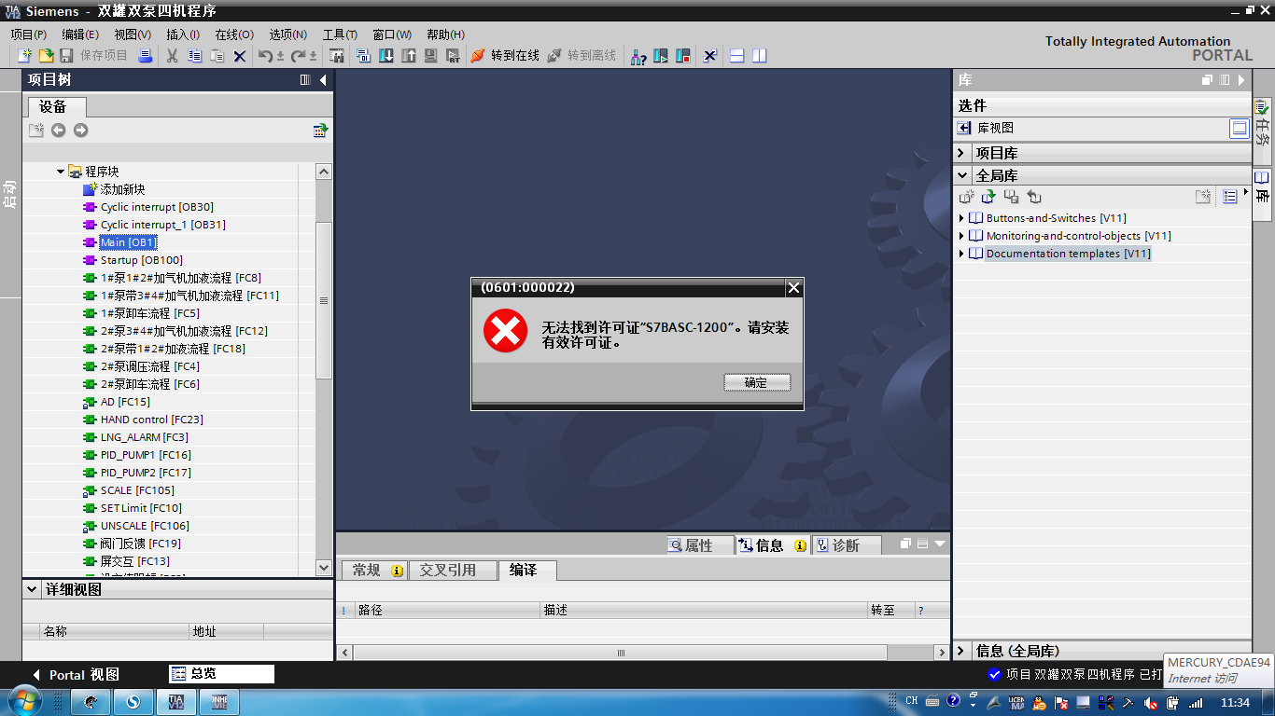Image resolution: width=1275 pixels, height=716 pixels.
Task: Collapse the 详细视图 panel
Action: [33, 590]
